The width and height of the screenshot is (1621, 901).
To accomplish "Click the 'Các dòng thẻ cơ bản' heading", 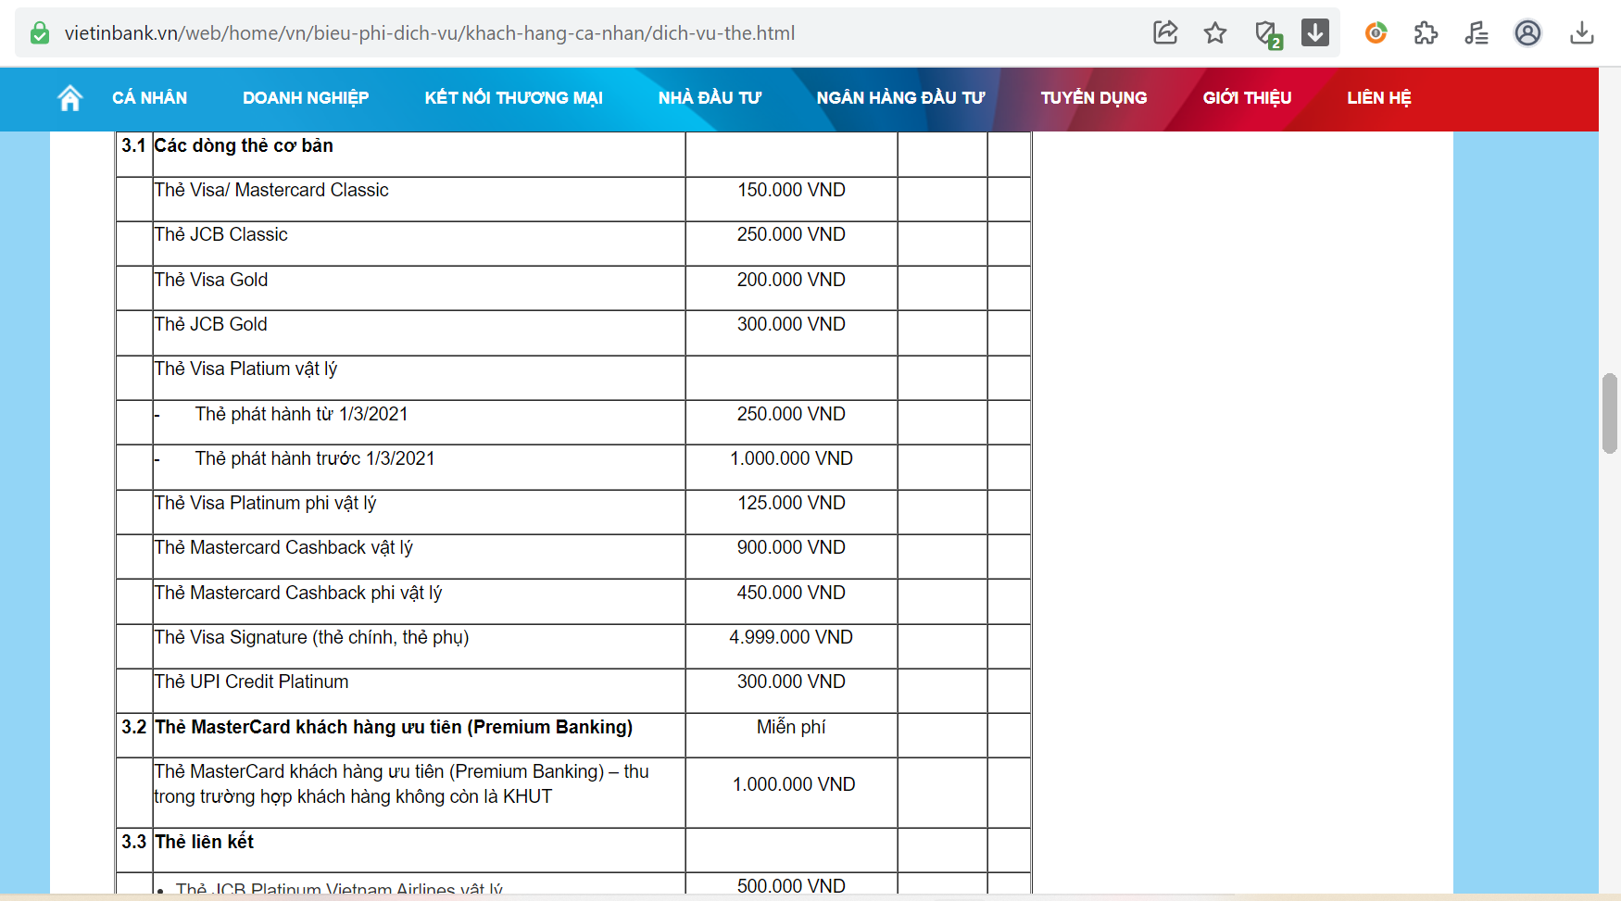I will click(244, 145).
